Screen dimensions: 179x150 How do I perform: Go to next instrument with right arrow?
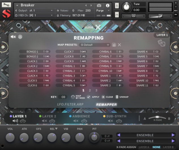(91, 5)
